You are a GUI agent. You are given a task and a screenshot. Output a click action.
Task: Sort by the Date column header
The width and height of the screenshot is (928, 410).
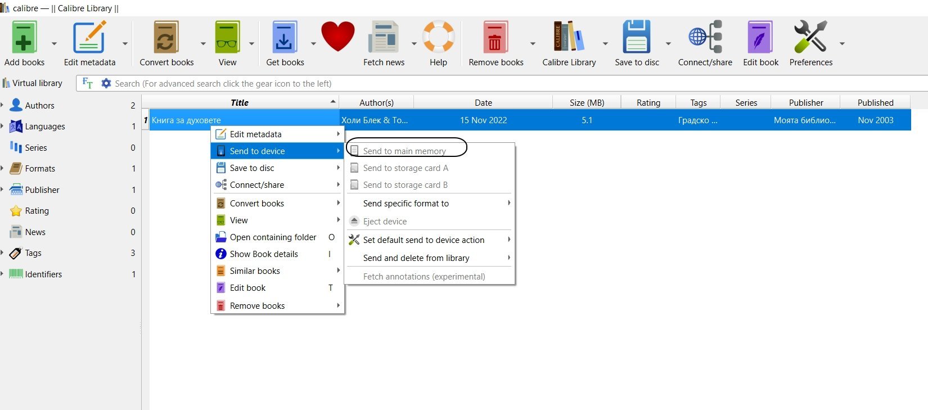point(483,102)
